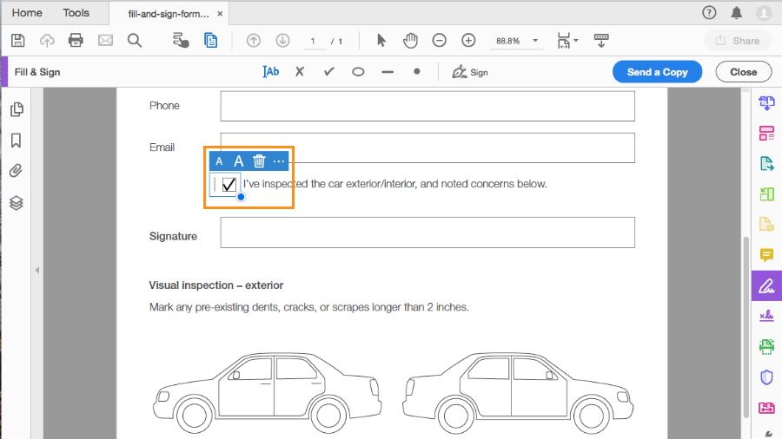This screenshot has height=439, width=782.
Task: Click the Print icon in toolbar
Action: tap(76, 41)
